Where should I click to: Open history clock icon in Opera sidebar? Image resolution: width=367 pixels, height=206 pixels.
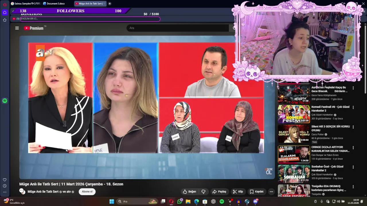coord(5,186)
